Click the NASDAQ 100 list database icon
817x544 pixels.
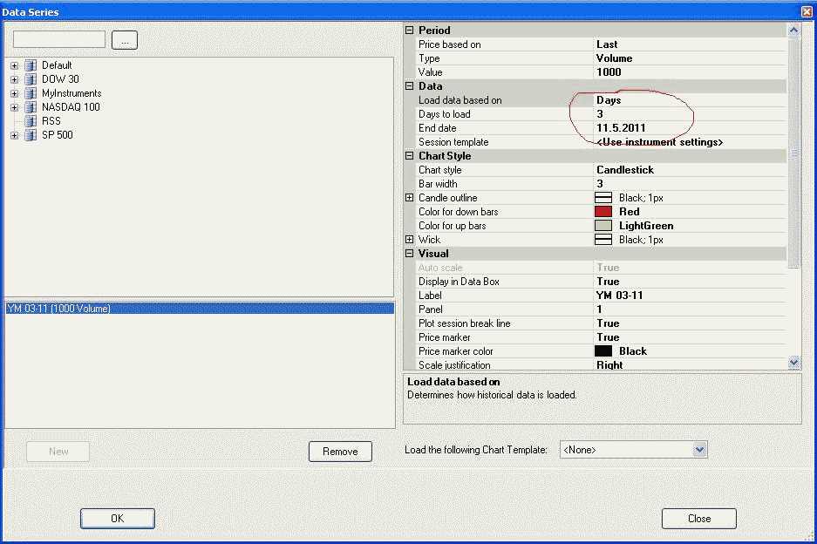pos(31,107)
